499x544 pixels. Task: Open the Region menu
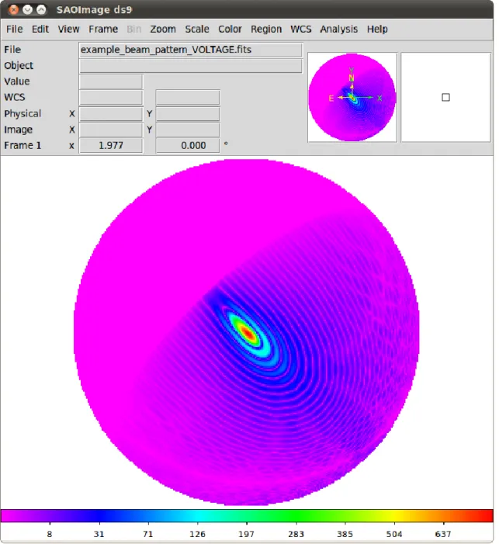(x=266, y=29)
